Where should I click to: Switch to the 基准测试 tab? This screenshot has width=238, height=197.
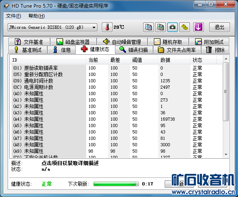[28, 50]
